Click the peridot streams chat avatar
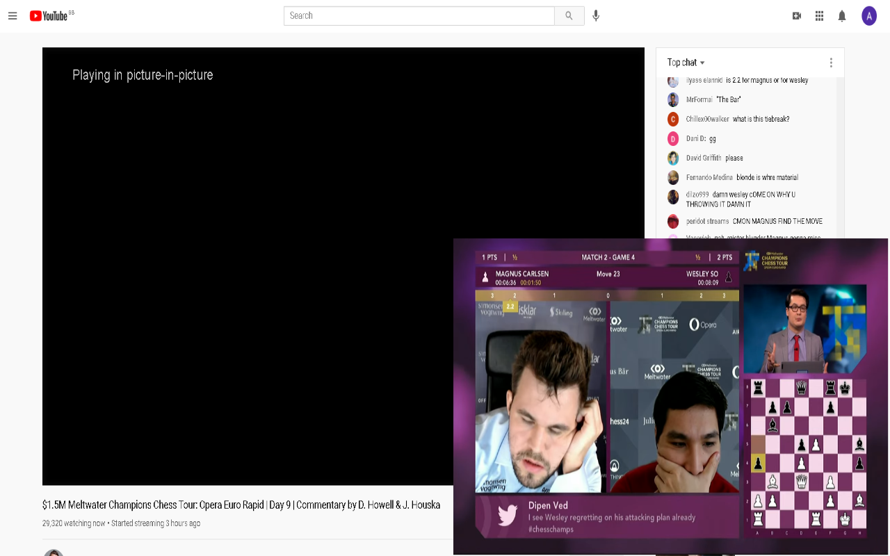 point(673,221)
